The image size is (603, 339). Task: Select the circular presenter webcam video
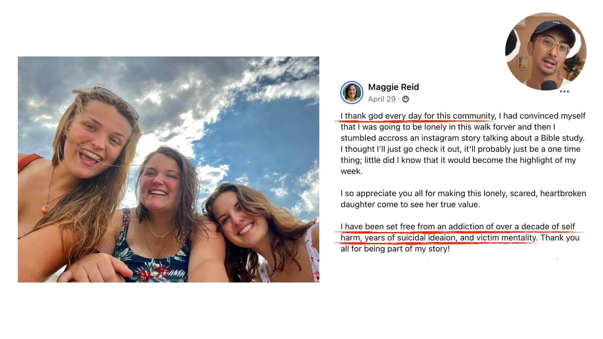(x=546, y=51)
